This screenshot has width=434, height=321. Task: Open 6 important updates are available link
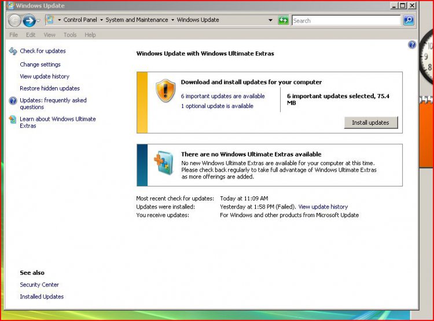[x=223, y=96]
